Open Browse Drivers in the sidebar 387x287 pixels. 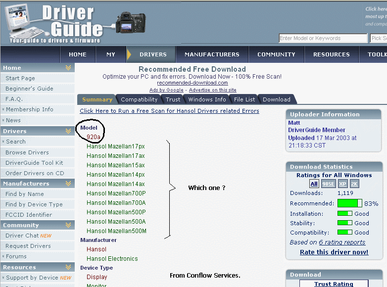[x=27, y=152]
